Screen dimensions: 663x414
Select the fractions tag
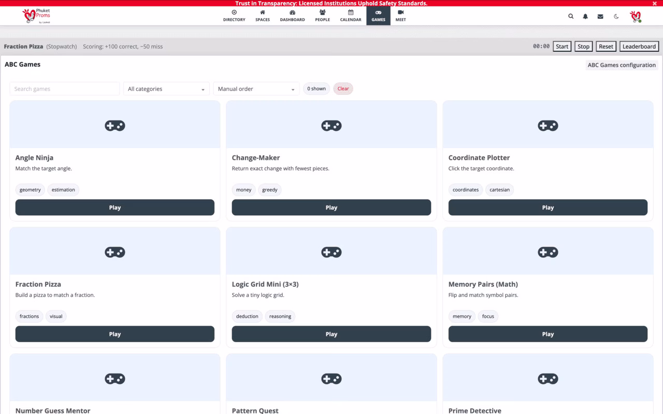click(29, 316)
